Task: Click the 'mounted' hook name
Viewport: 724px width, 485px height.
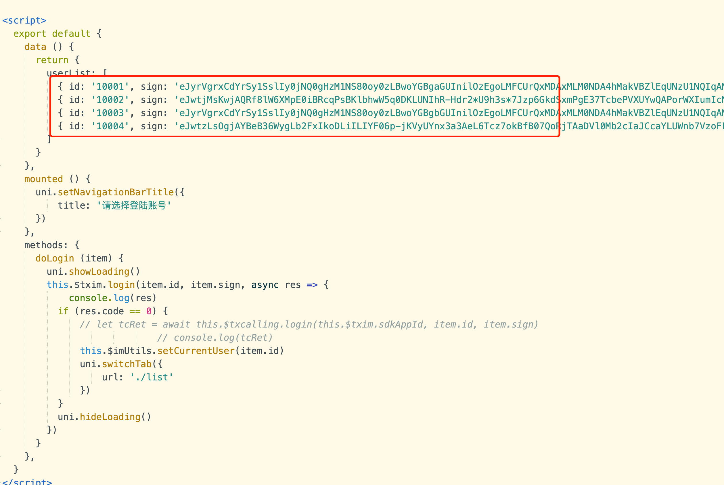Action: (44, 179)
